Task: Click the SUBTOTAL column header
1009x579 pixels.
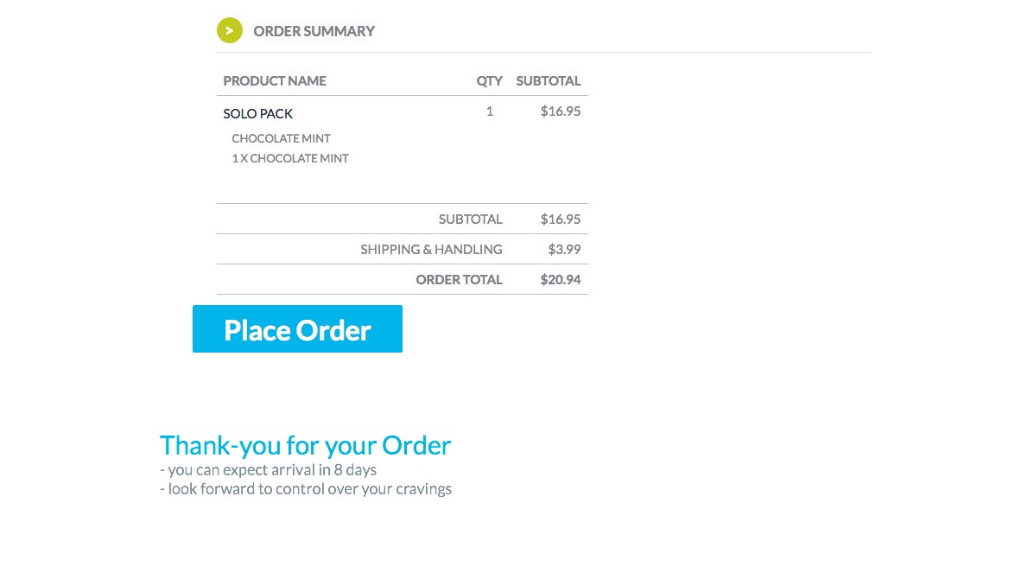Action: 549,81
